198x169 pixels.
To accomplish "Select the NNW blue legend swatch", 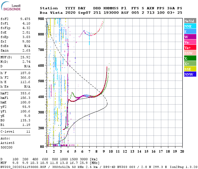I will click(x=190, y=74).
